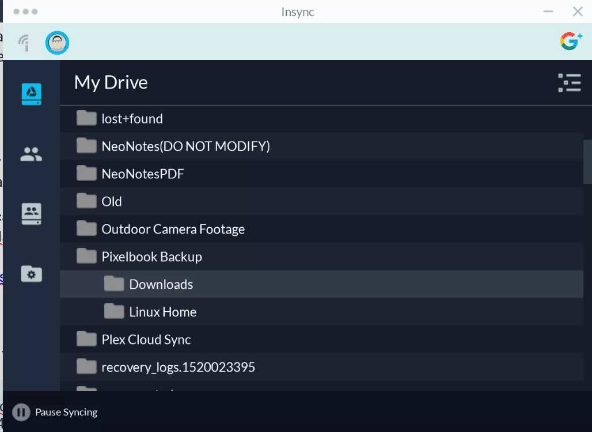
Task: Open the folder settings sidebar icon
Action: pos(31,274)
